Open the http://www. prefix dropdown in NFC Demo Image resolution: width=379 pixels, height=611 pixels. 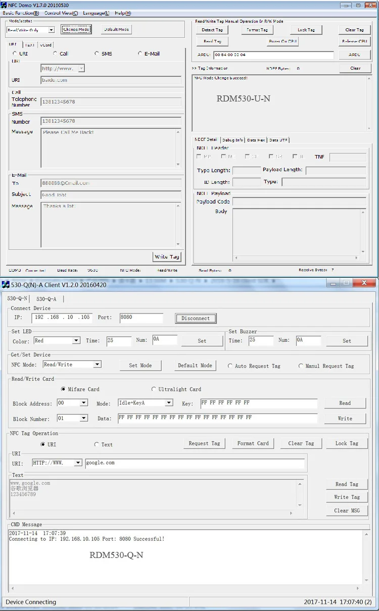click(82, 68)
